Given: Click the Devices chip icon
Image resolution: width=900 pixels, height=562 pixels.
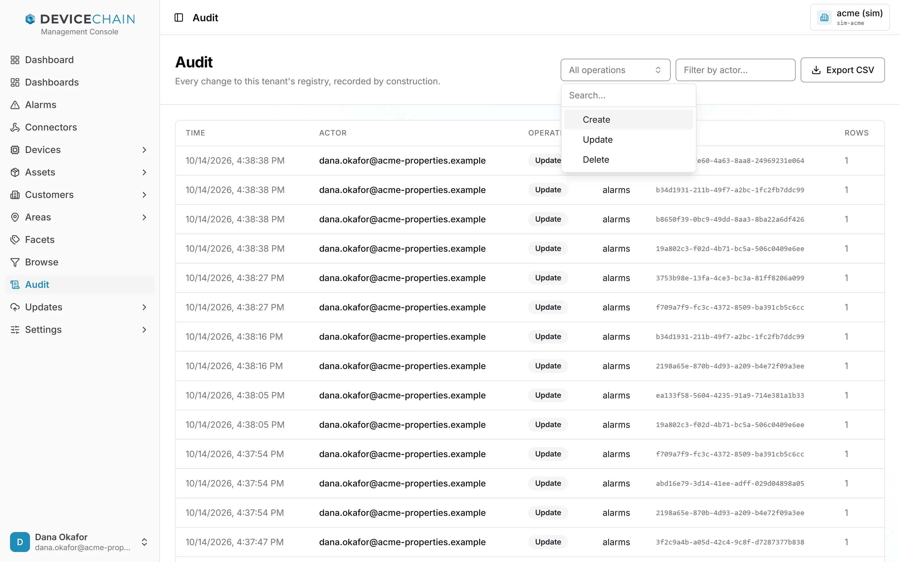Looking at the screenshot, I should coord(15,150).
